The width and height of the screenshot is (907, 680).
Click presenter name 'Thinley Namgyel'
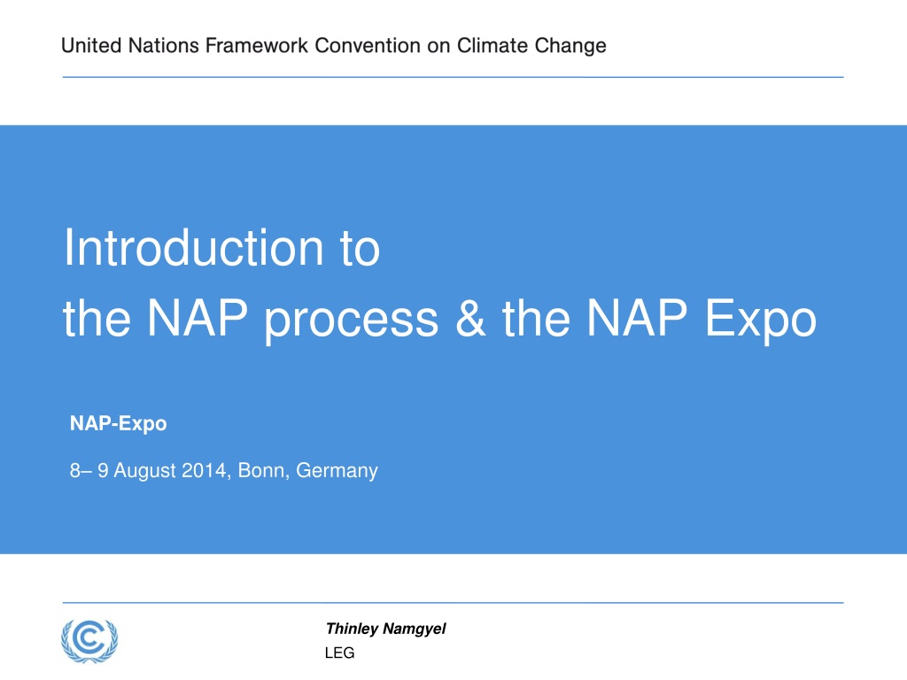tap(385, 629)
